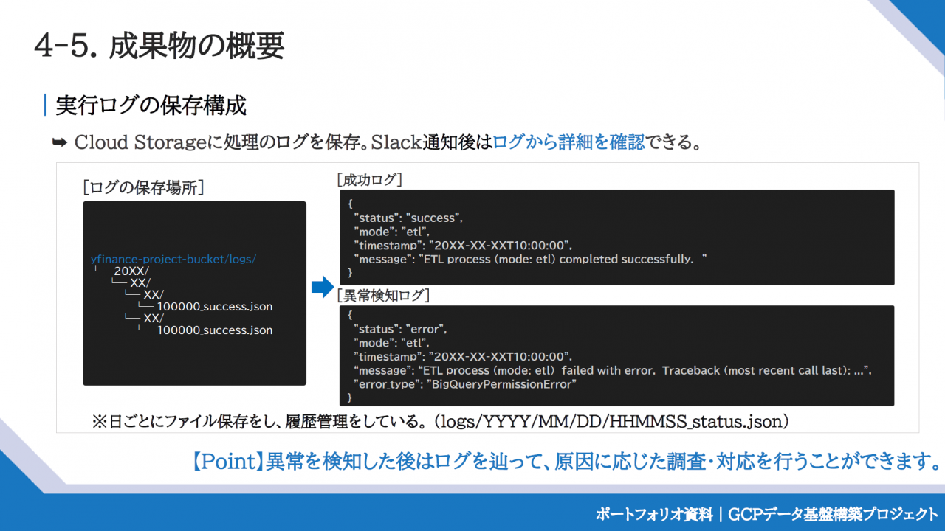Select the line "status": "success"
Screen dimensions: 945x531
408,218
